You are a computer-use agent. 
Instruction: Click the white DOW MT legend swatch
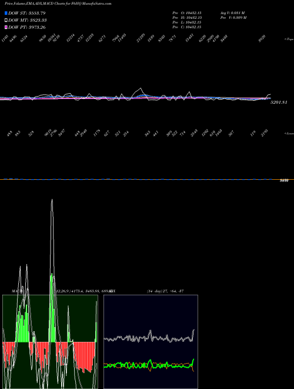(6, 21)
